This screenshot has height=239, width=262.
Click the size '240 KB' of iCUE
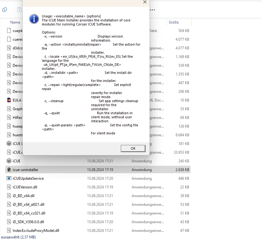(x=184, y=161)
